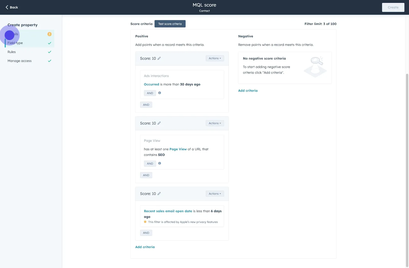Click info icon beside Ads interactions AND
Image resolution: width=409 pixels, height=268 pixels.
[x=160, y=93]
